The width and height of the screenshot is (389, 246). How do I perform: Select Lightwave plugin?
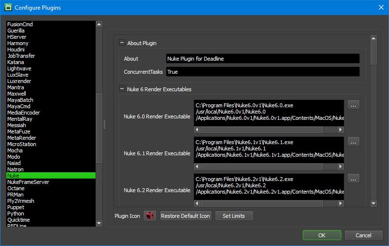coord(51,68)
